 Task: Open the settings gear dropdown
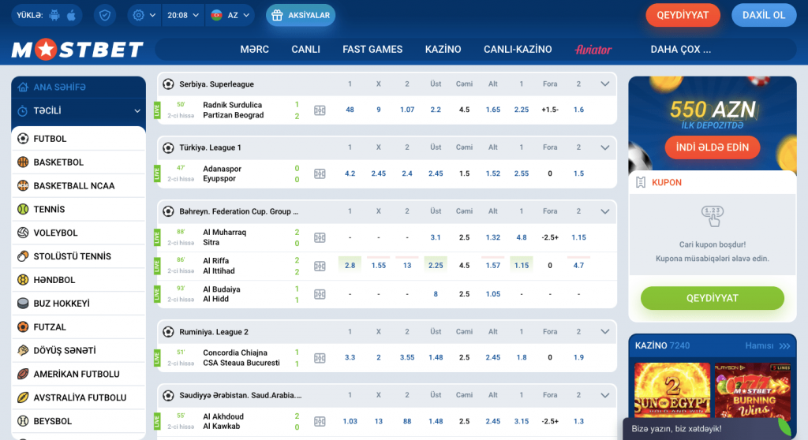point(144,16)
